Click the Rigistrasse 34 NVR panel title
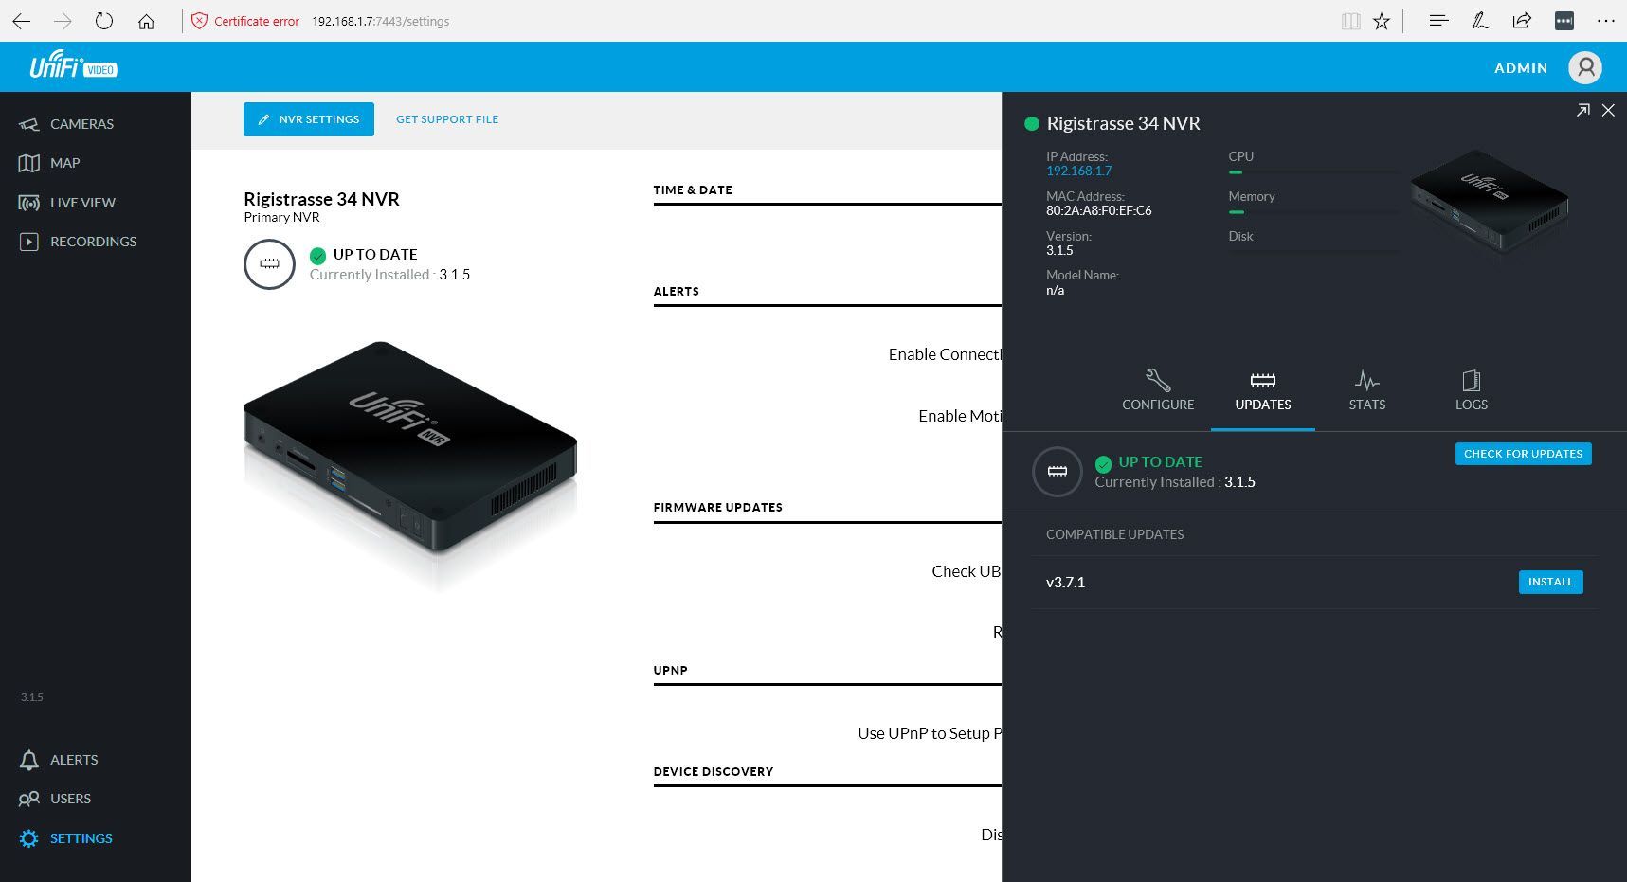Viewport: 1627px width, 882px height. 1123,123
